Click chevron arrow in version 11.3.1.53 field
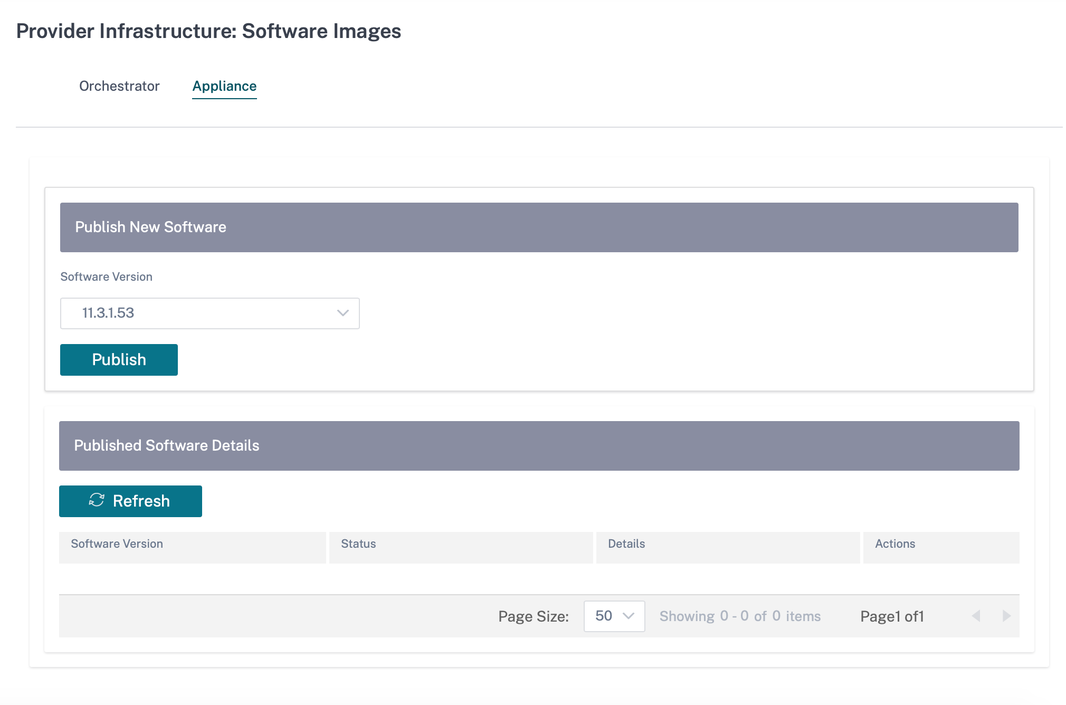Viewport: 1066px width, 705px height. tap(343, 313)
